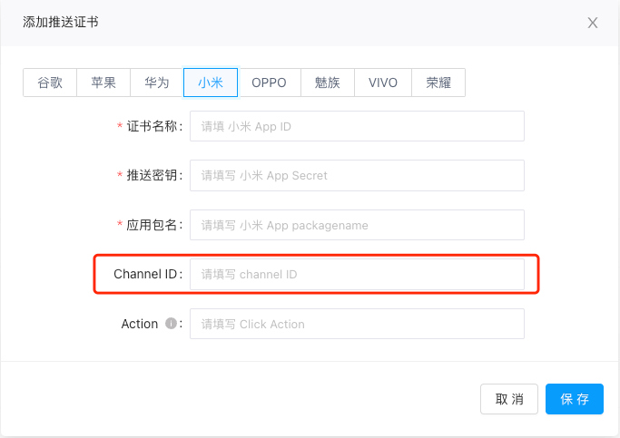Select the 小米 tab
620x438 pixels.
pos(211,83)
